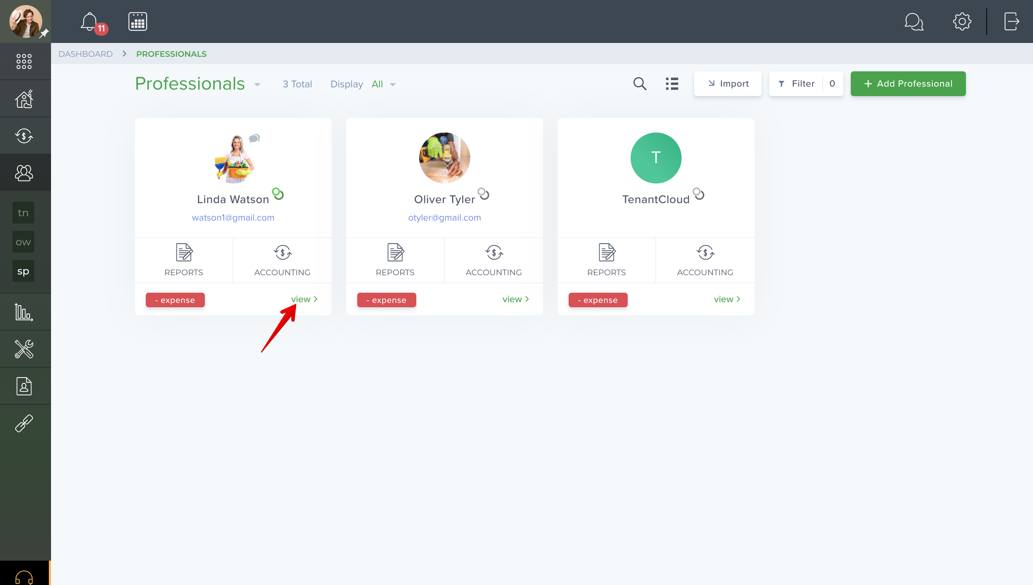Select the 'tn' sidebar shortcut
The width and height of the screenshot is (1033, 585).
point(23,213)
